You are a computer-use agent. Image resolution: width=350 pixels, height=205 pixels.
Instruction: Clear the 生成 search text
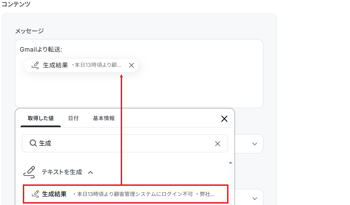[217, 144]
